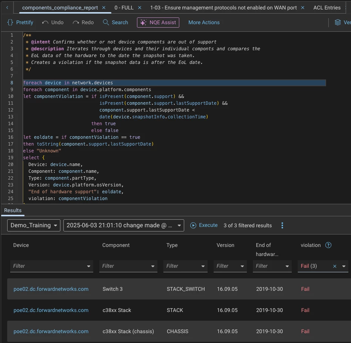Screen dimensions: 351x343
Task: Select the Results tab
Action: pos(13,210)
